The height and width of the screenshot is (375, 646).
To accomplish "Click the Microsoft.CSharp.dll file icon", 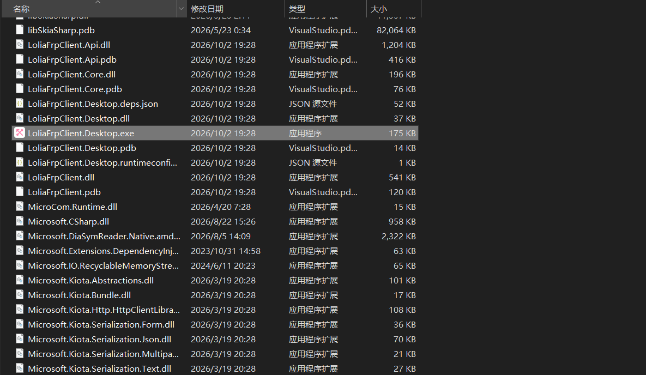I will 20,221.
